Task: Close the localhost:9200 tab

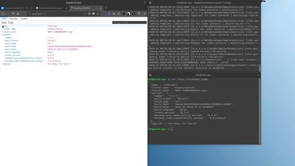Action: (101, 8)
